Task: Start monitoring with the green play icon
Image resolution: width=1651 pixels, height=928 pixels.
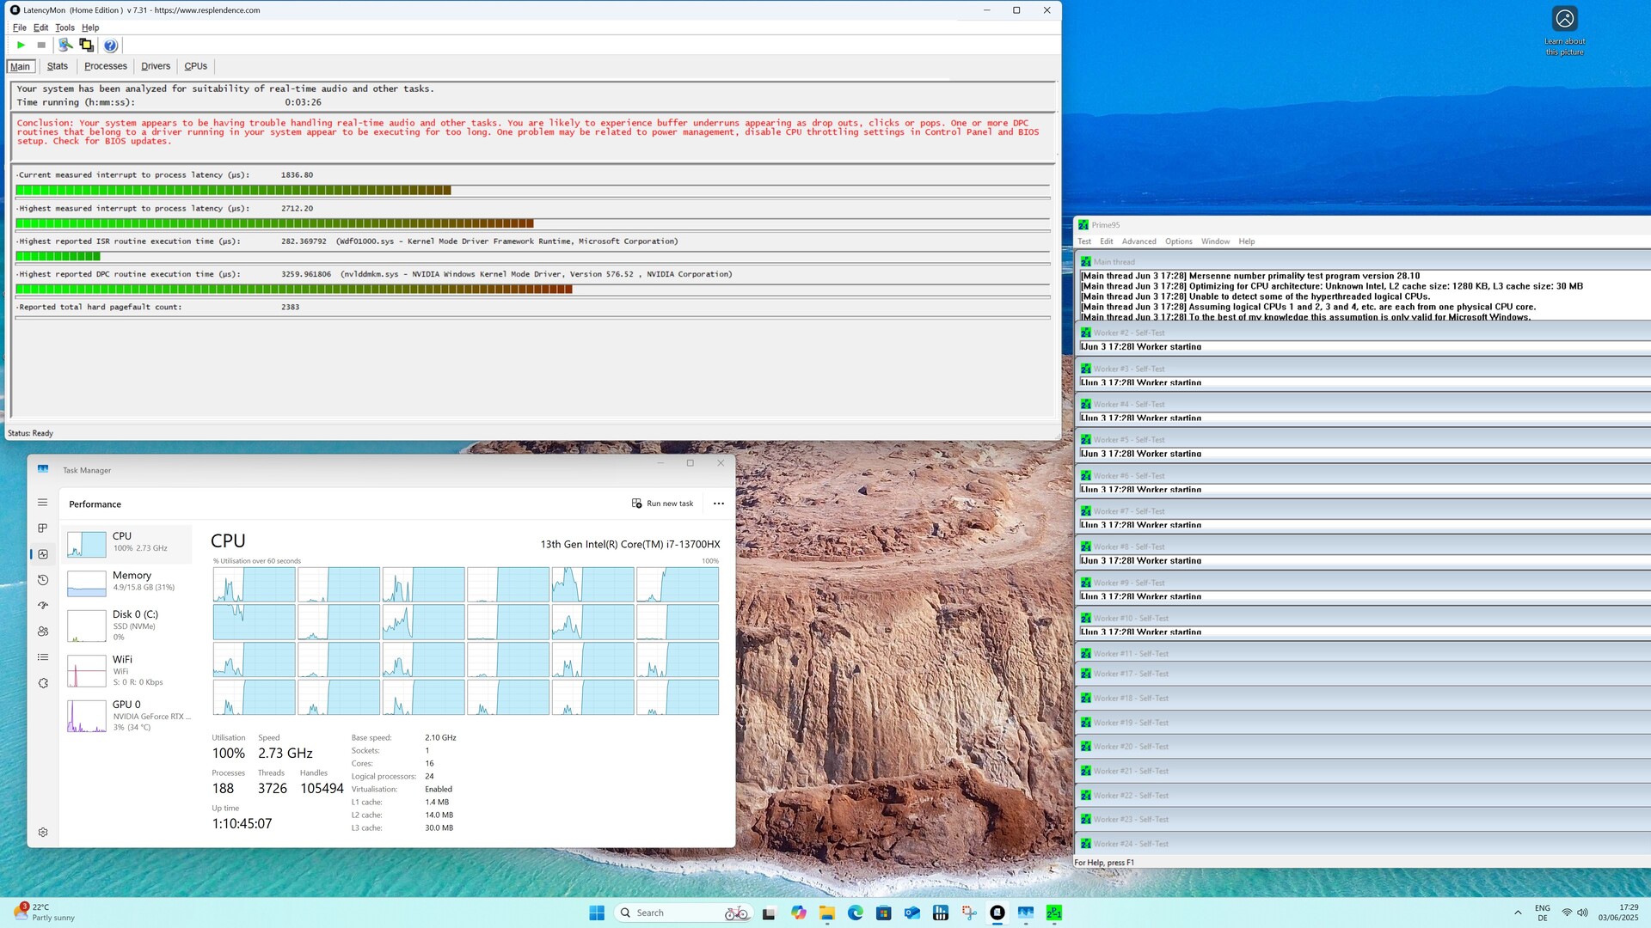Action: 21,45
